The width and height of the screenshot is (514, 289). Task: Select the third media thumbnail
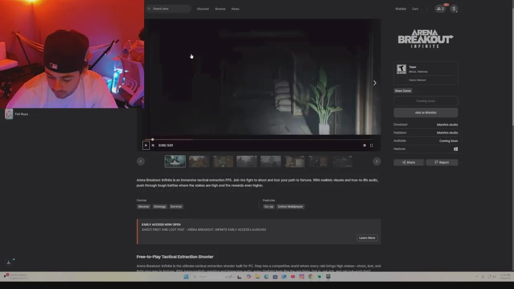(223, 161)
